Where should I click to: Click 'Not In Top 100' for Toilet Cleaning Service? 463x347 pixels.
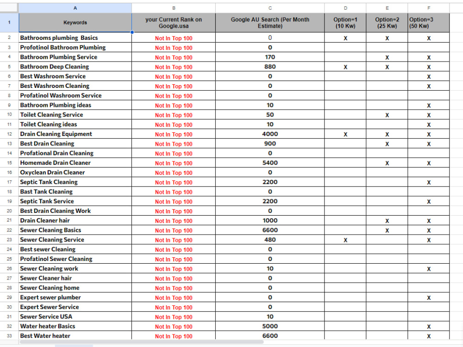coord(174,115)
